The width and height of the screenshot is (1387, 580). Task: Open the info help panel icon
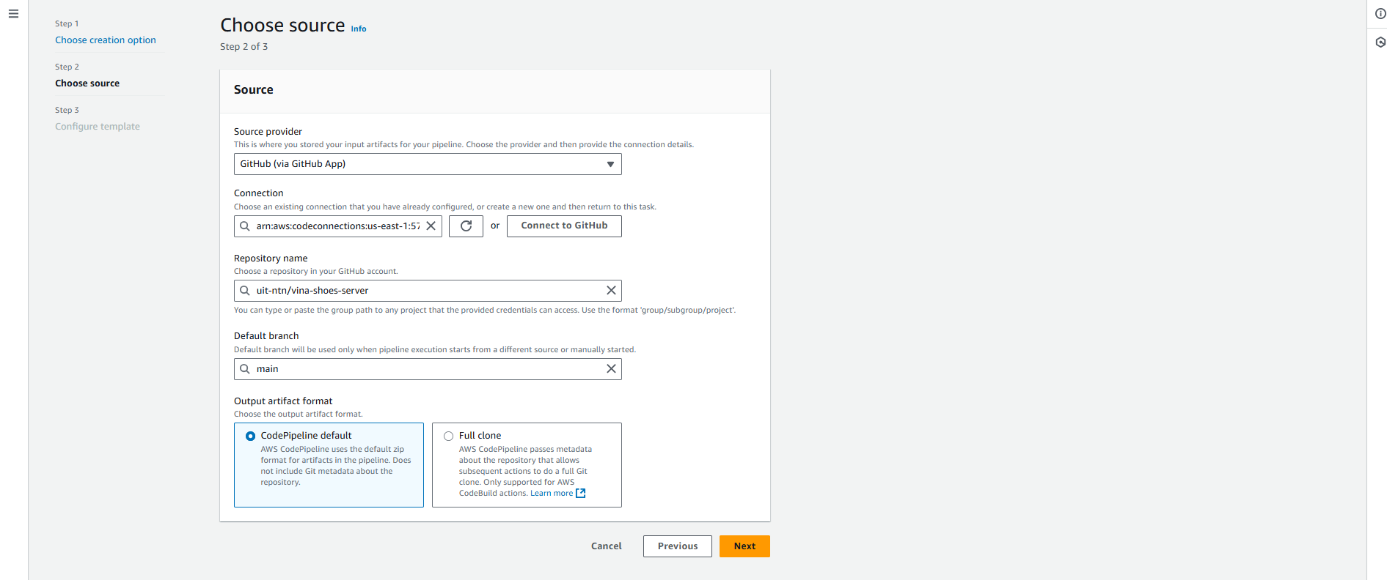coord(1380,14)
